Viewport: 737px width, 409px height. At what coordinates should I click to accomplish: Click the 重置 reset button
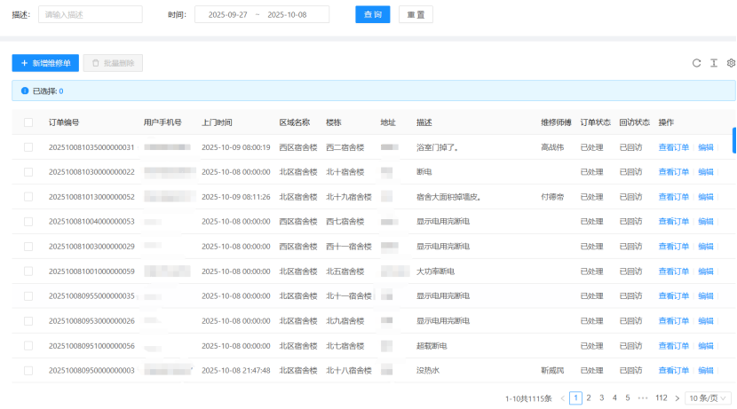tap(416, 14)
